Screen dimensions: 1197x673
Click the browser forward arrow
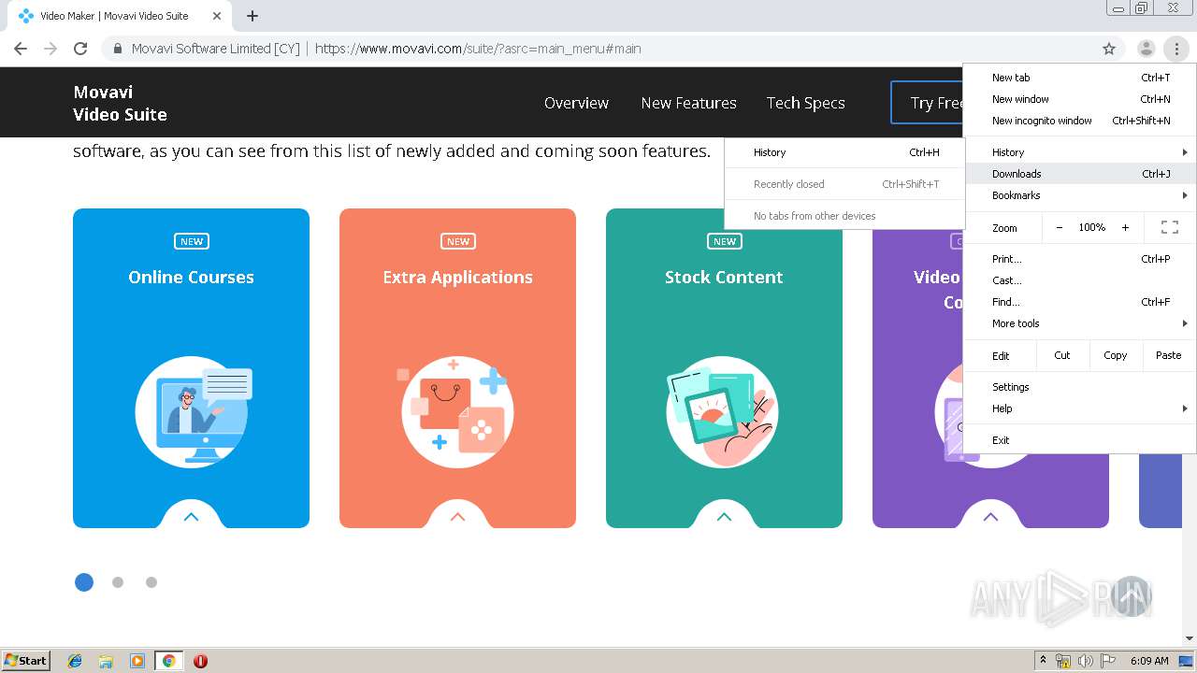pos(50,49)
